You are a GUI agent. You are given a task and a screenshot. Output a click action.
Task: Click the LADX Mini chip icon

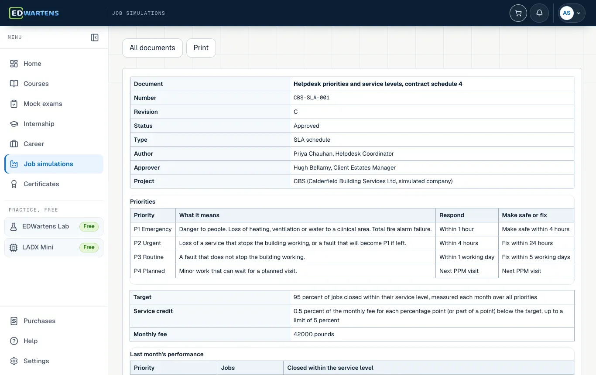point(14,247)
